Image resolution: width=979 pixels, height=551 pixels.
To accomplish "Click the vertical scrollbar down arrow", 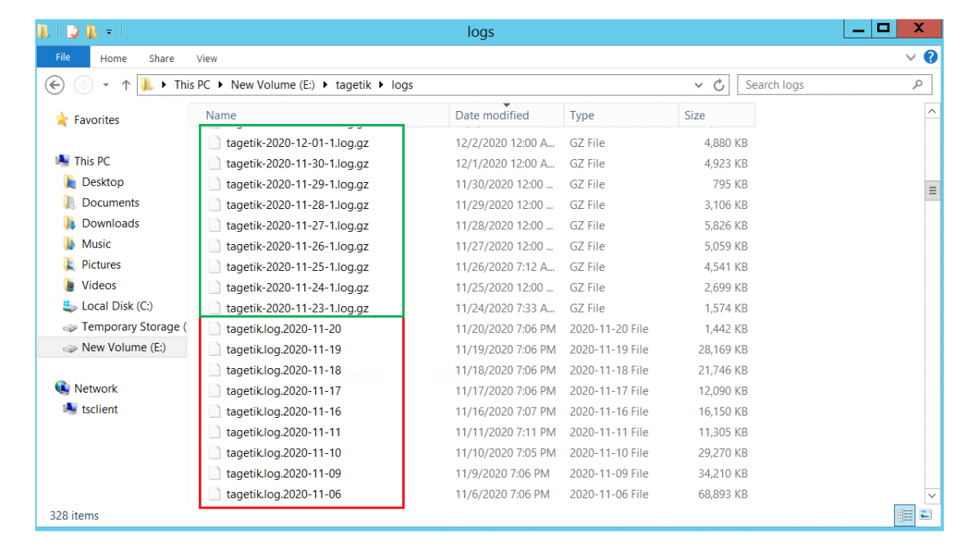I will pos(932,495).
